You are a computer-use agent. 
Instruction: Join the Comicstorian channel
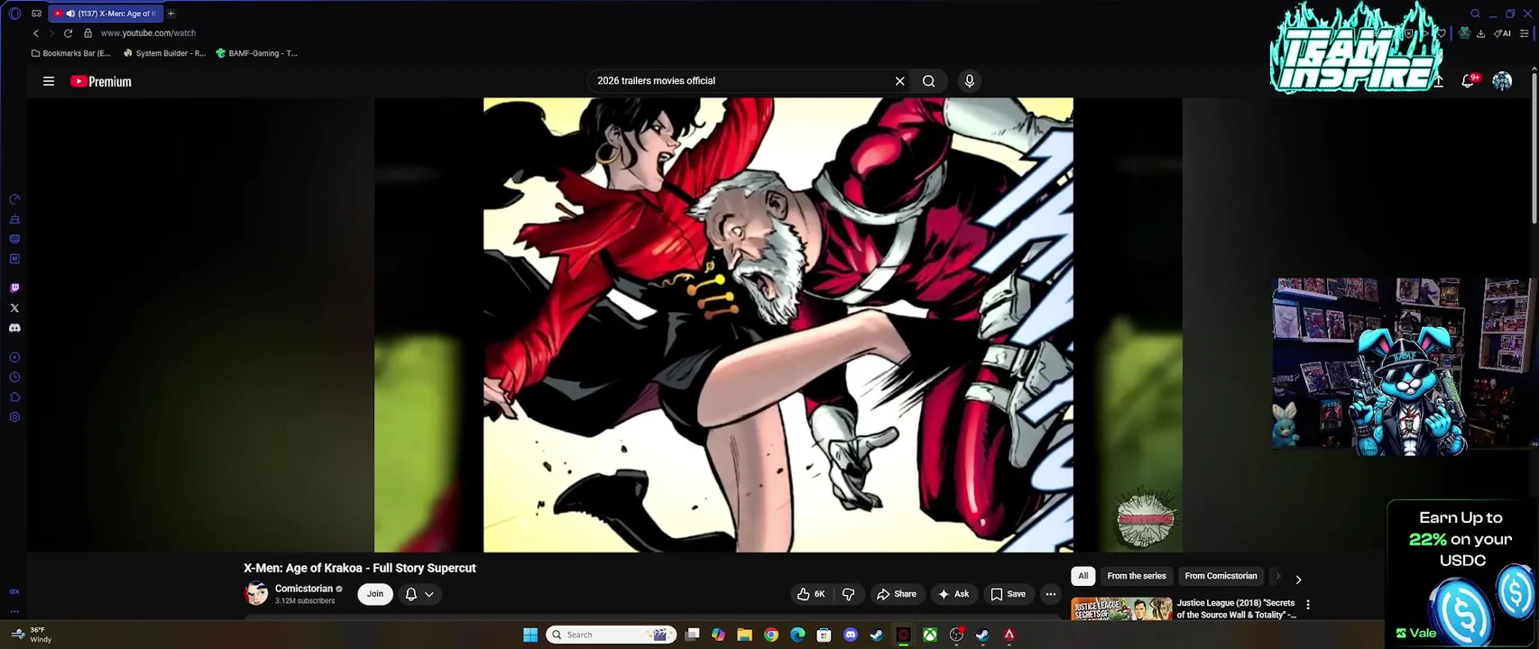[375, 594]
